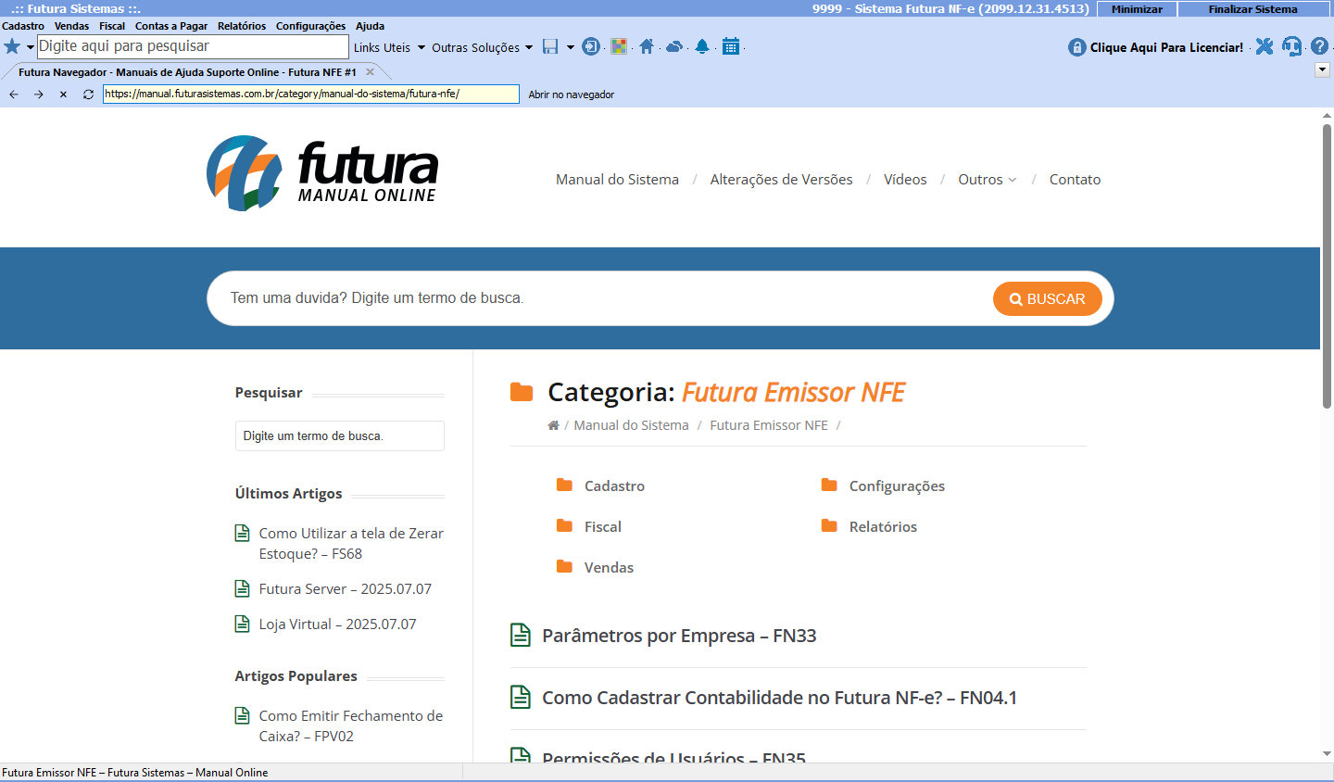Close the Futura Navegador tab with its X

click(x=370, y=71)
